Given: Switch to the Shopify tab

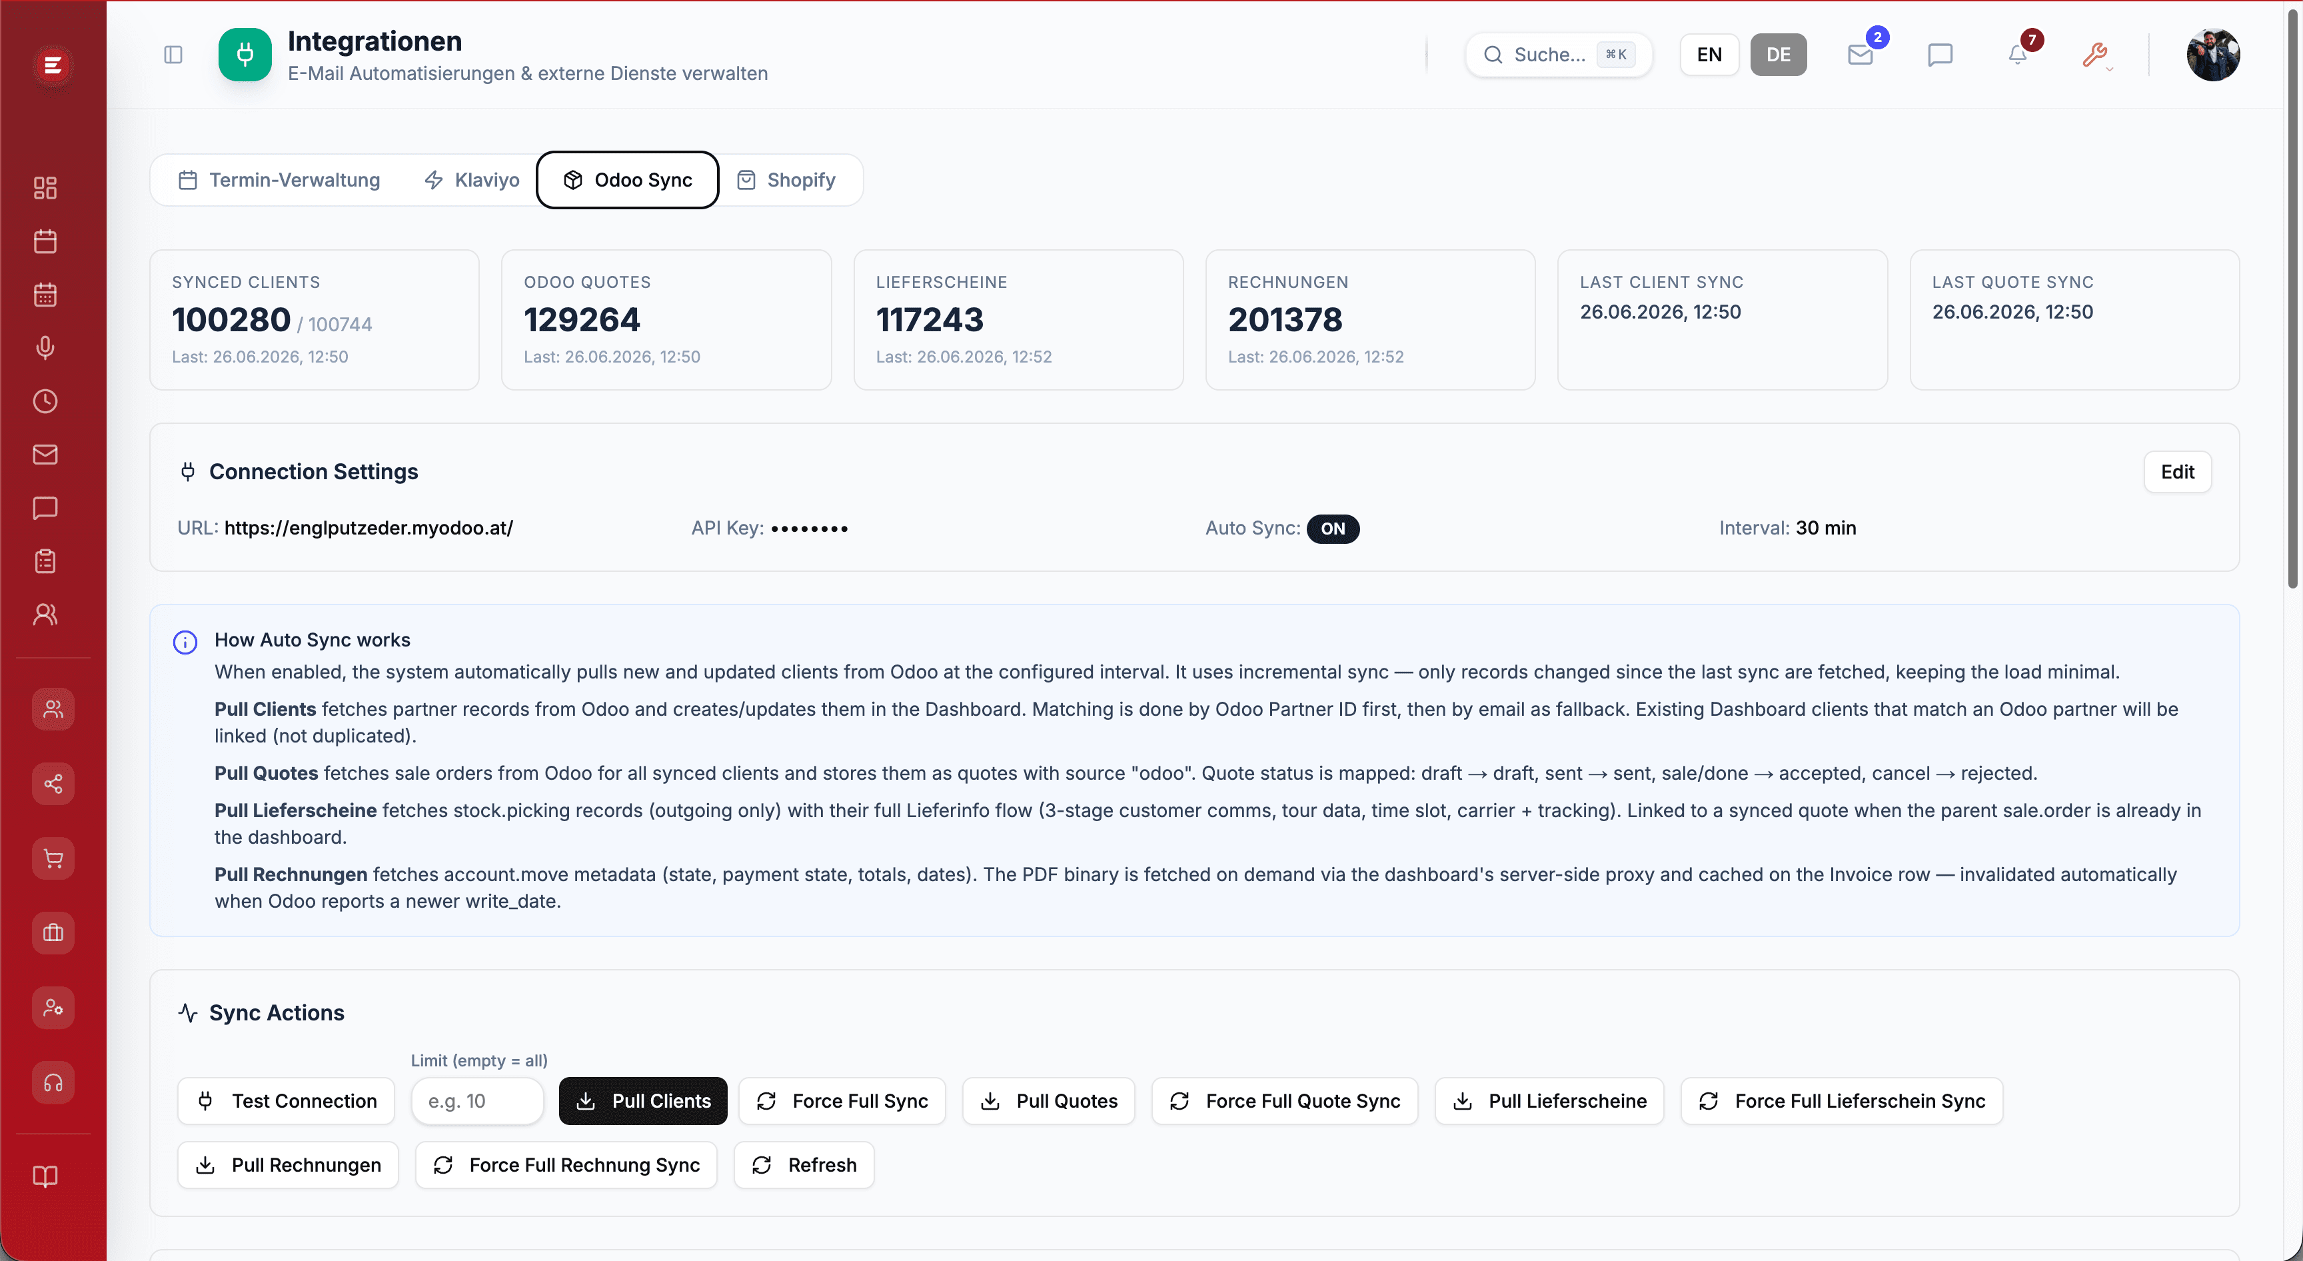Looking at the screenshot, I should tap(787, 180).
